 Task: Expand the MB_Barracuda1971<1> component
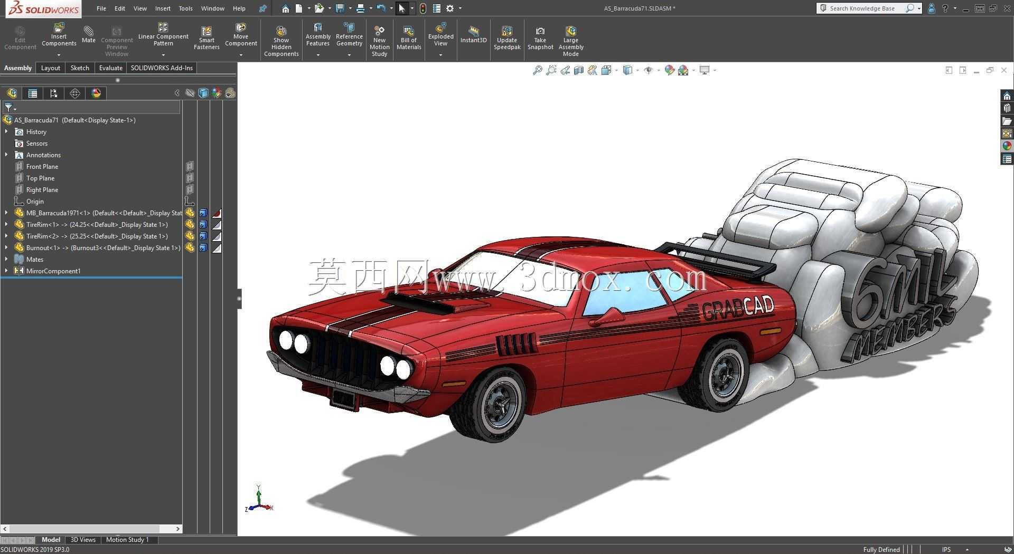6,213
